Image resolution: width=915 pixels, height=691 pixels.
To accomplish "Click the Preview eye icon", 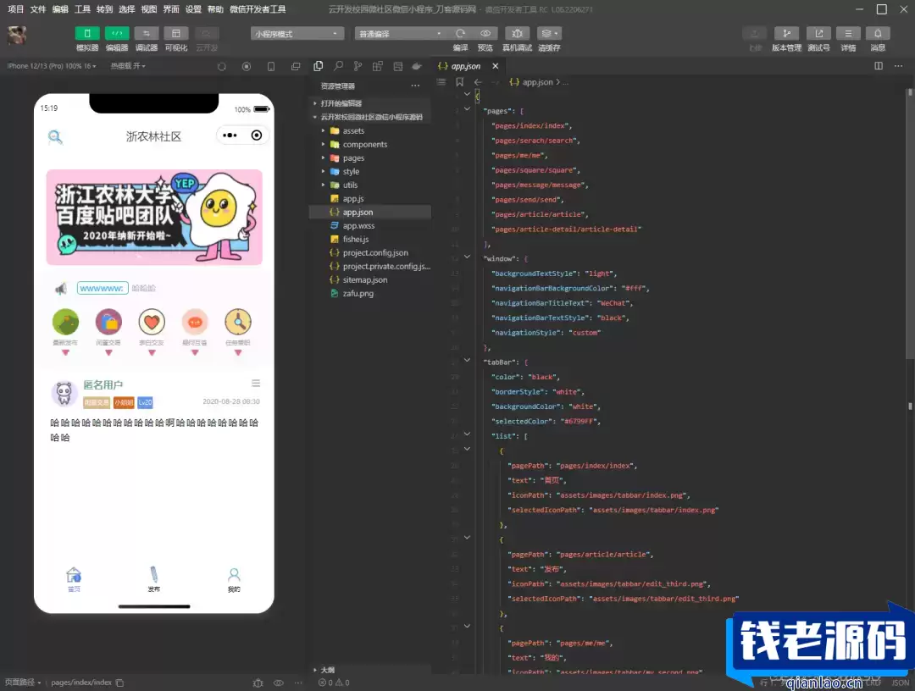I will 485,33.
